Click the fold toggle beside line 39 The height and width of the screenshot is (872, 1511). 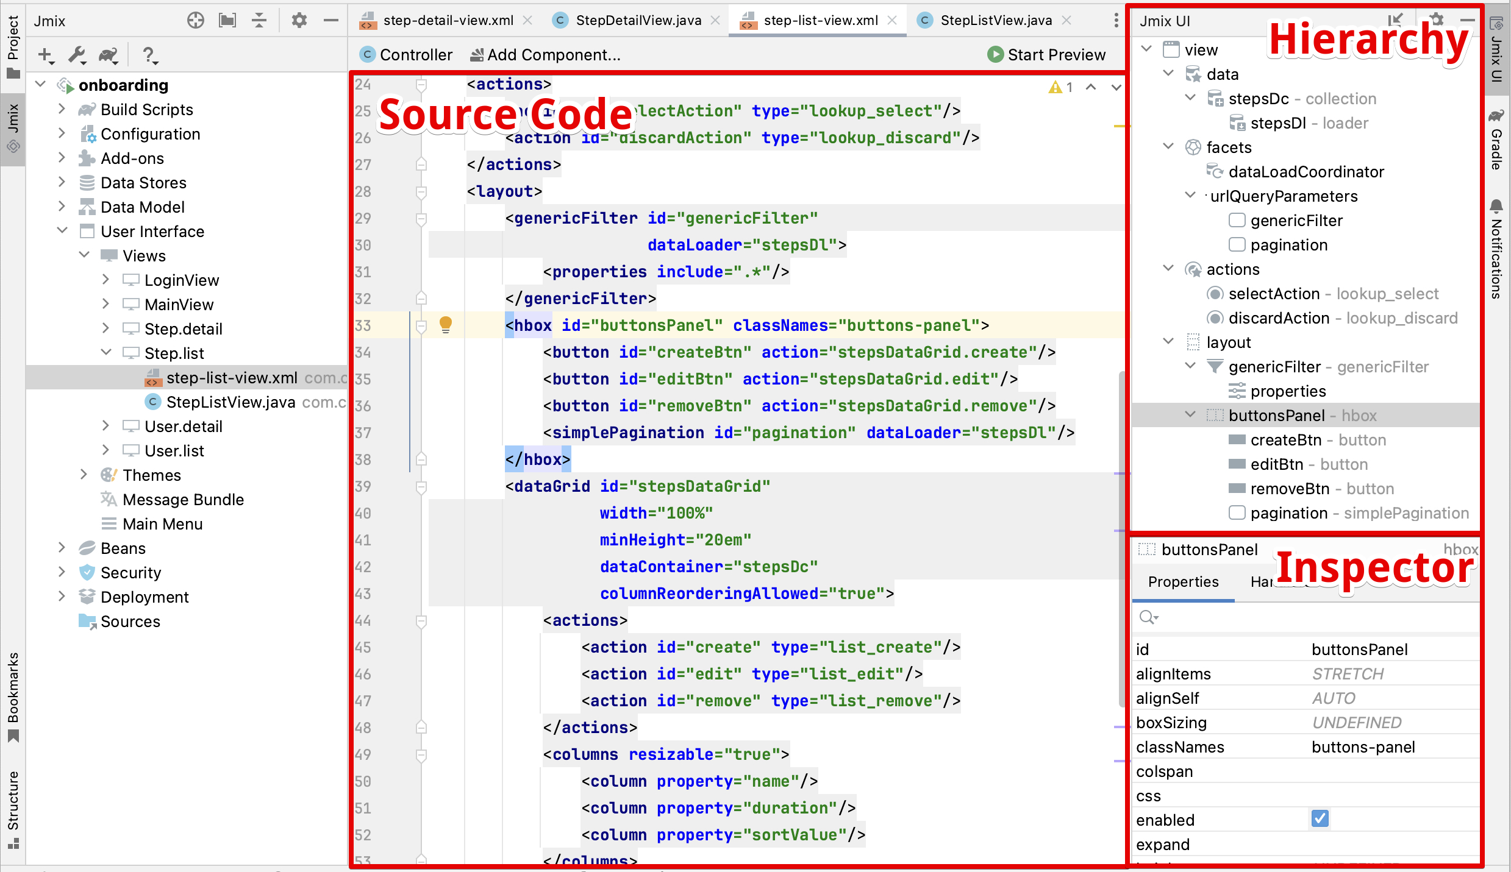421,486
